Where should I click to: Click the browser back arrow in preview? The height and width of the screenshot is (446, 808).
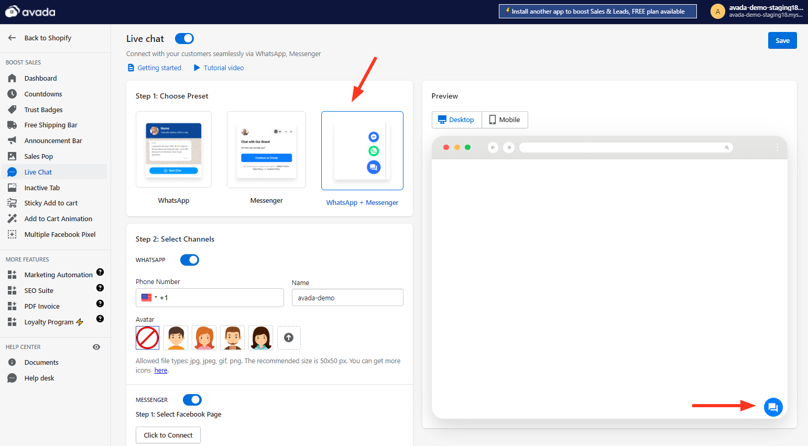coord(493,147)
